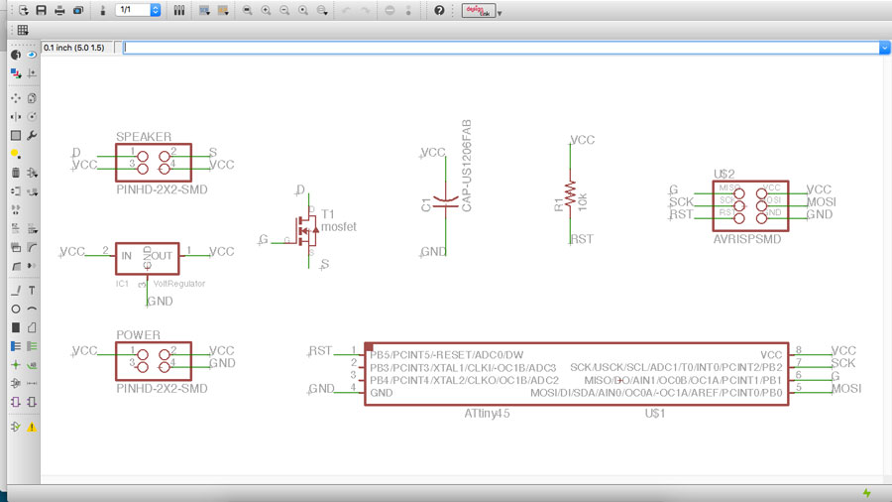Viewport: 892px width, 502px height.
Task: Select the Bus drawing tool
Action: click(x=15, y=346)
